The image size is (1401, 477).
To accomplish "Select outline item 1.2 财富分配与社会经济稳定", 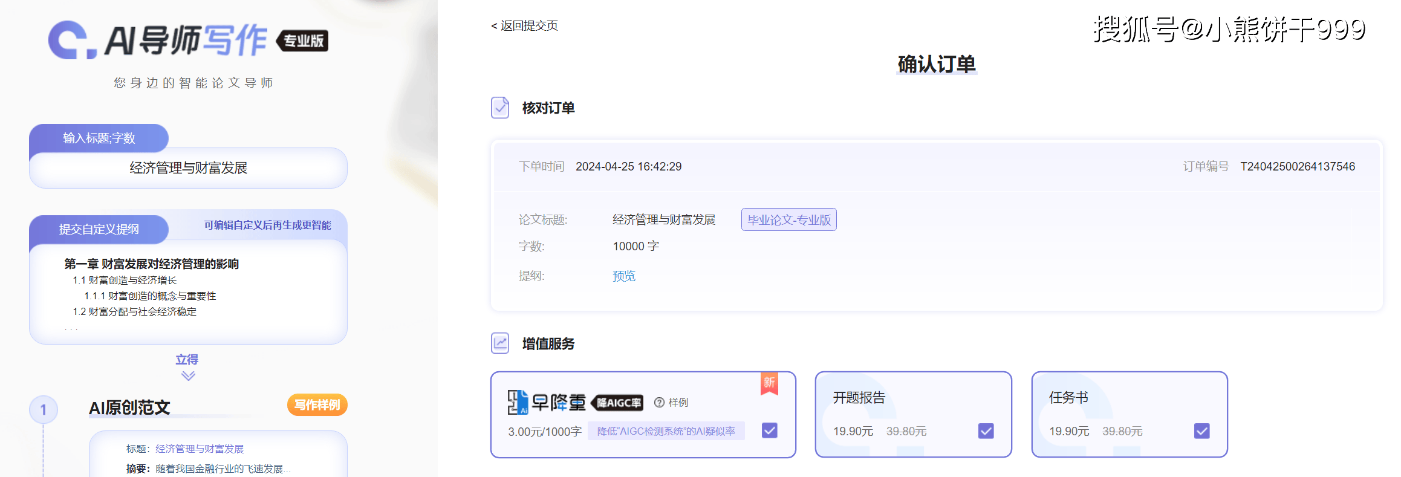I will tap(134, 311).
